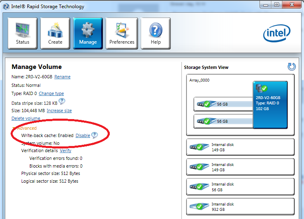This screenshot has height=219, width=304.
Task: Click the Rename link for volume name
Action: (x=62, y=77)
